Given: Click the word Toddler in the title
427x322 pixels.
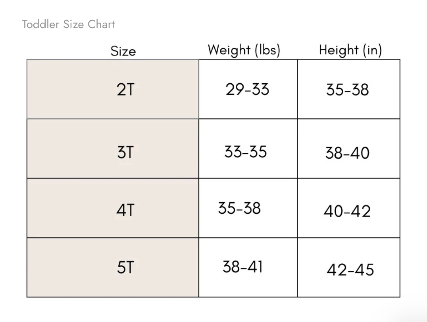Looking at the screenshot, I should [40, 24].
